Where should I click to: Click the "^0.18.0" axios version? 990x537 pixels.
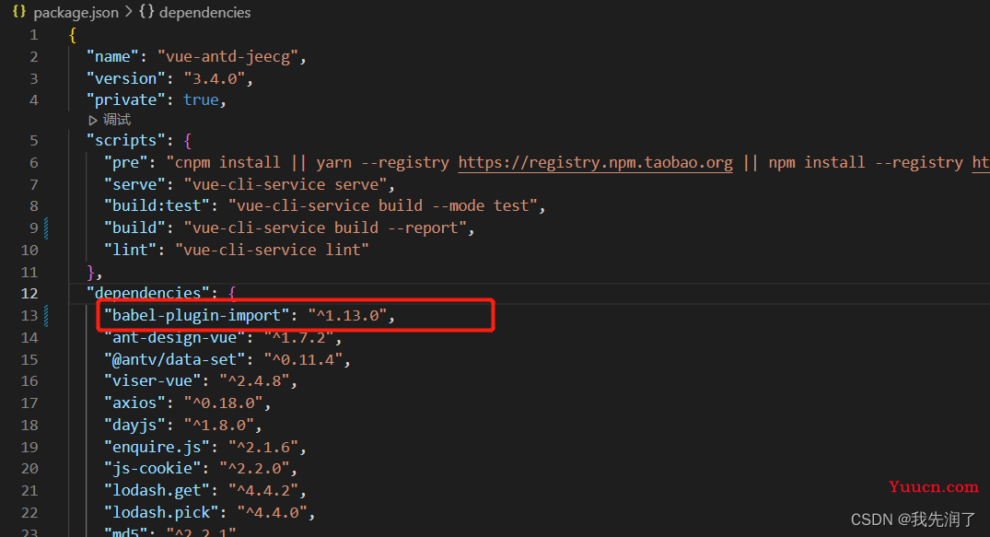224,403
